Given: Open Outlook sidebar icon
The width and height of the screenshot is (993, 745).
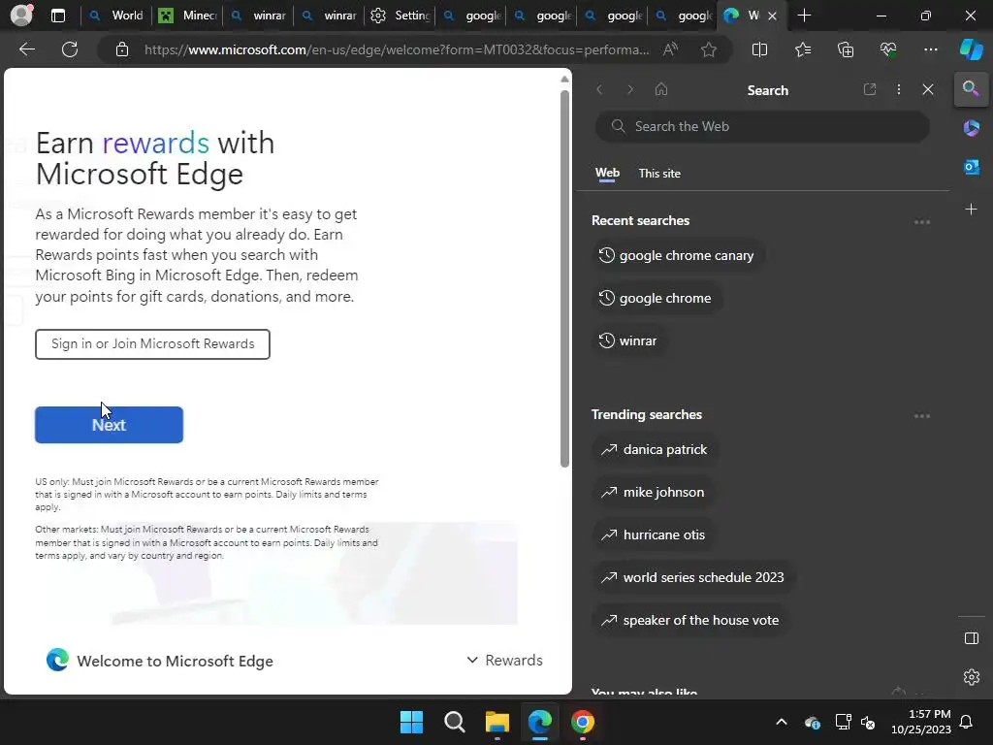Looking at the screenshot, I should [x=971, y=167].
